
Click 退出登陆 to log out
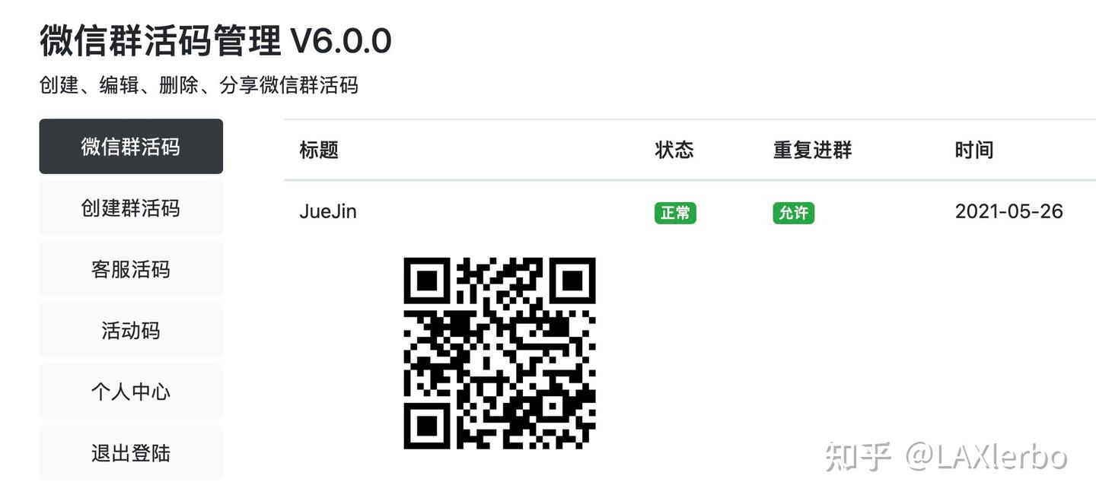[131, 453]
